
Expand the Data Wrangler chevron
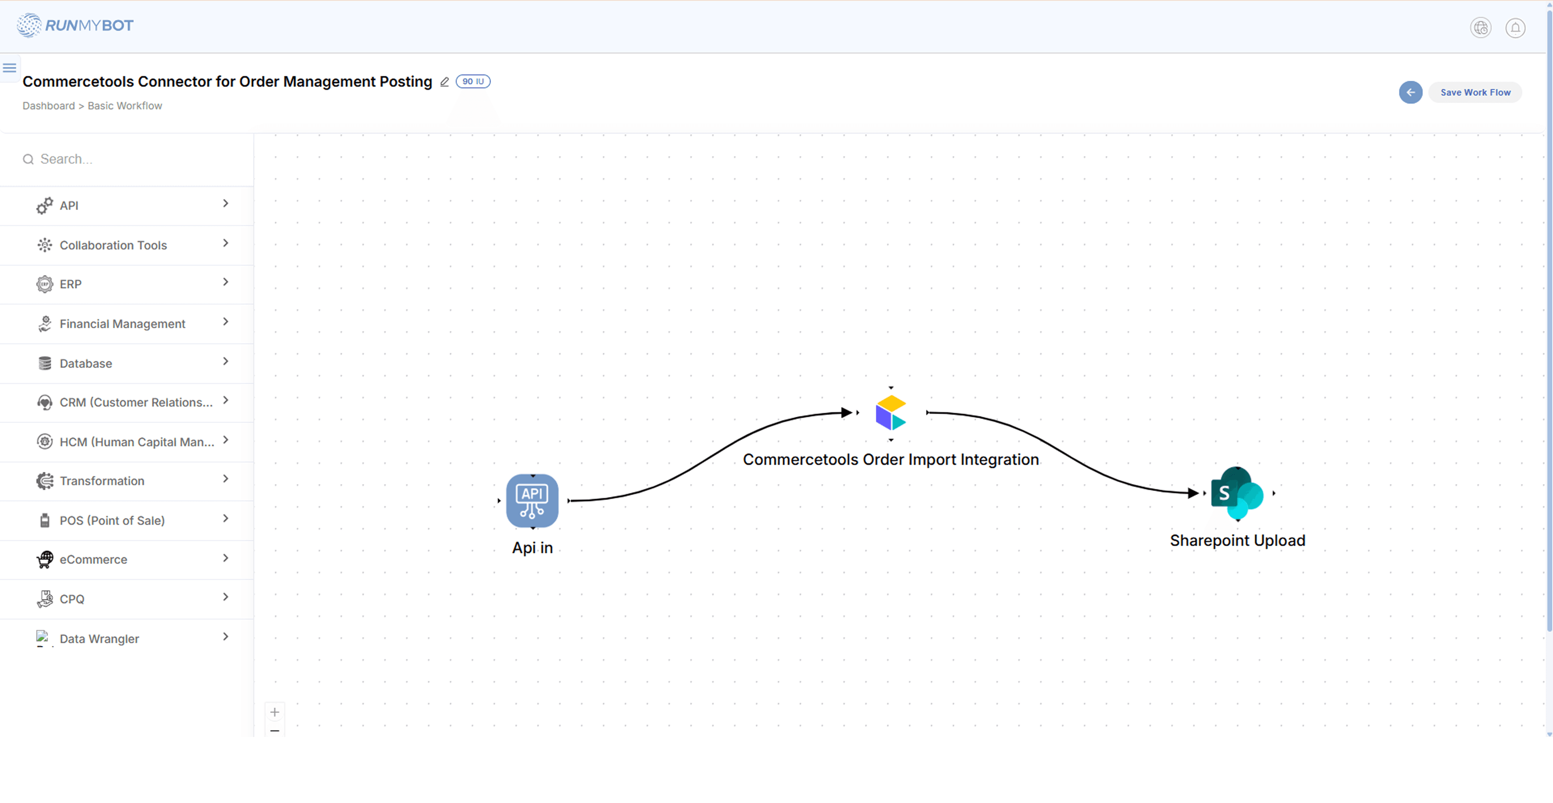pos(225,637)
